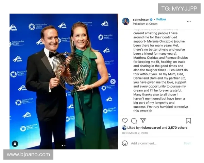The height and width of the screenshot is (163, 204).
Task: View the nickmccarvel profile from likes
Action: pyautogui.click(x=151, y=128)
